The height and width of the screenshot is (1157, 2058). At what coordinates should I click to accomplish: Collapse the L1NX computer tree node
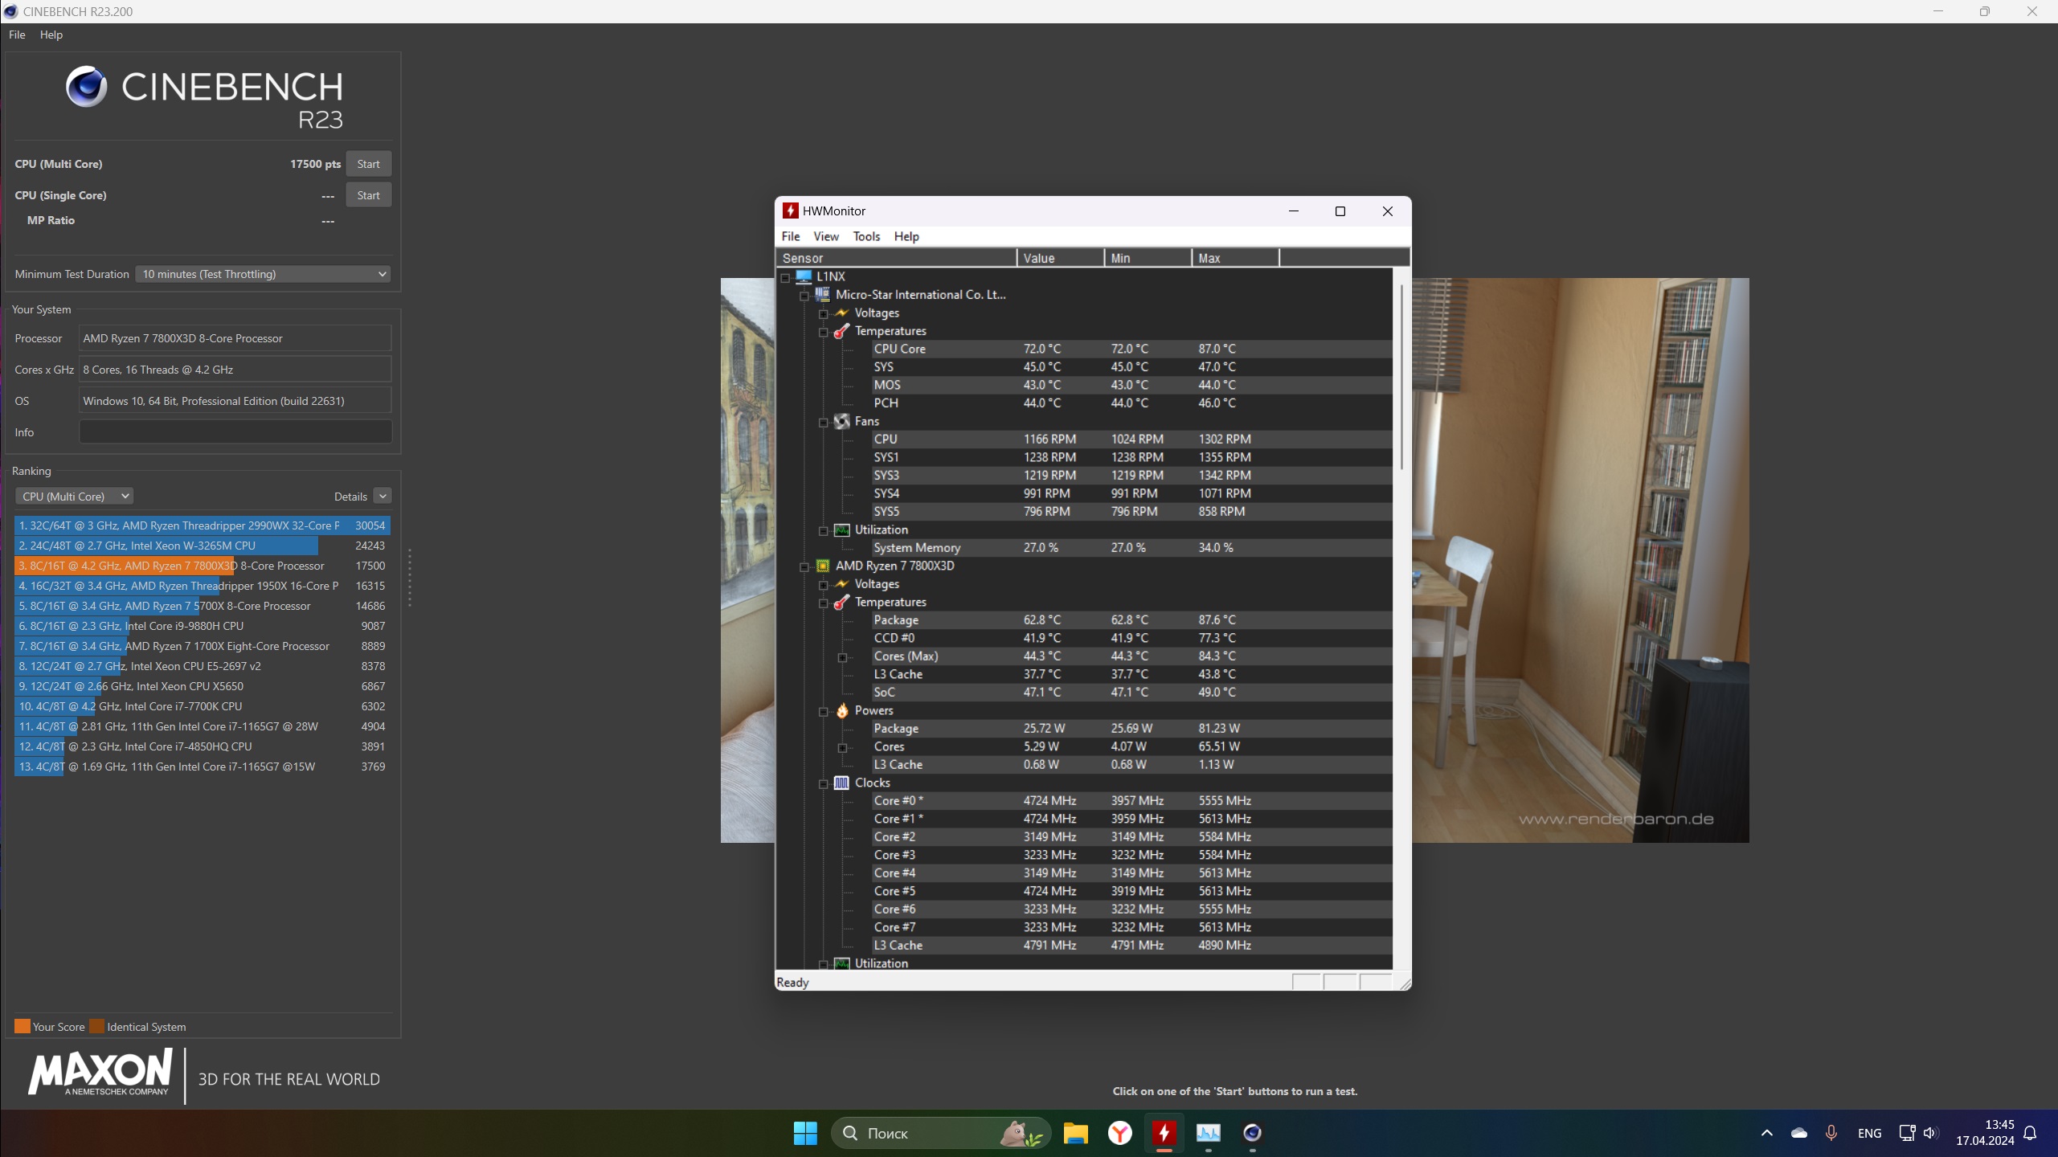coord(786,277)
